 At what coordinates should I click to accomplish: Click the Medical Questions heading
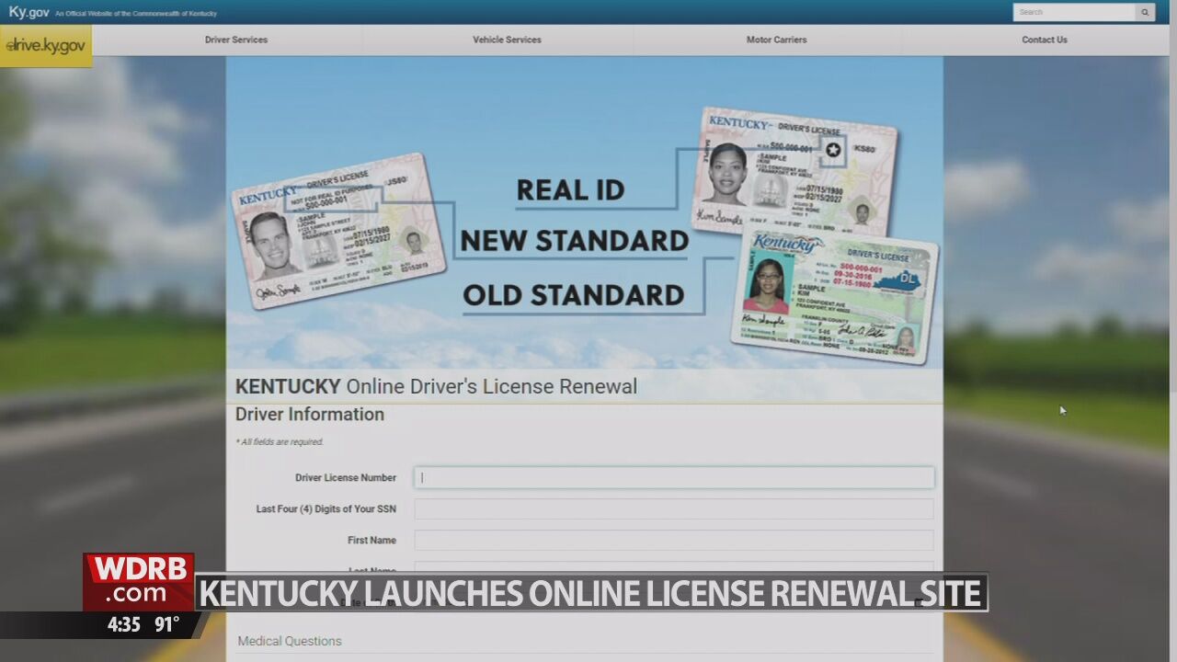click(290, 641)
